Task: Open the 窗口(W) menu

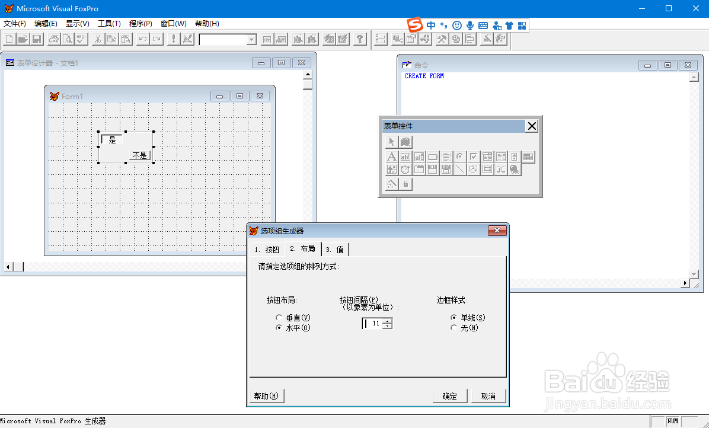Action: pos(173,24)
